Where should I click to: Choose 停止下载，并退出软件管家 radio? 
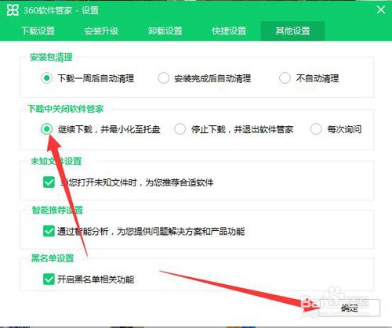click(180, 129)
